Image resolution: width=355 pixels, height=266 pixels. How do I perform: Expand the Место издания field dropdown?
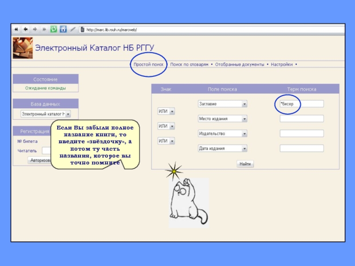[x=244, y=119]
